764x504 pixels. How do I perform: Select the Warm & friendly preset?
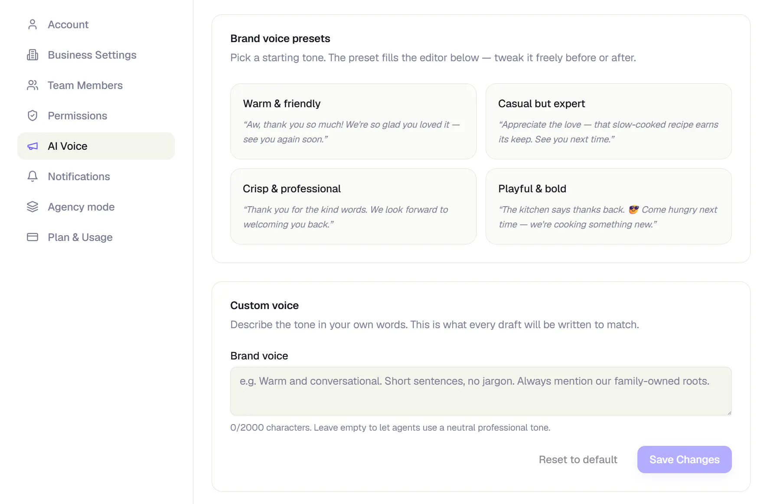[x=353, y=121]
